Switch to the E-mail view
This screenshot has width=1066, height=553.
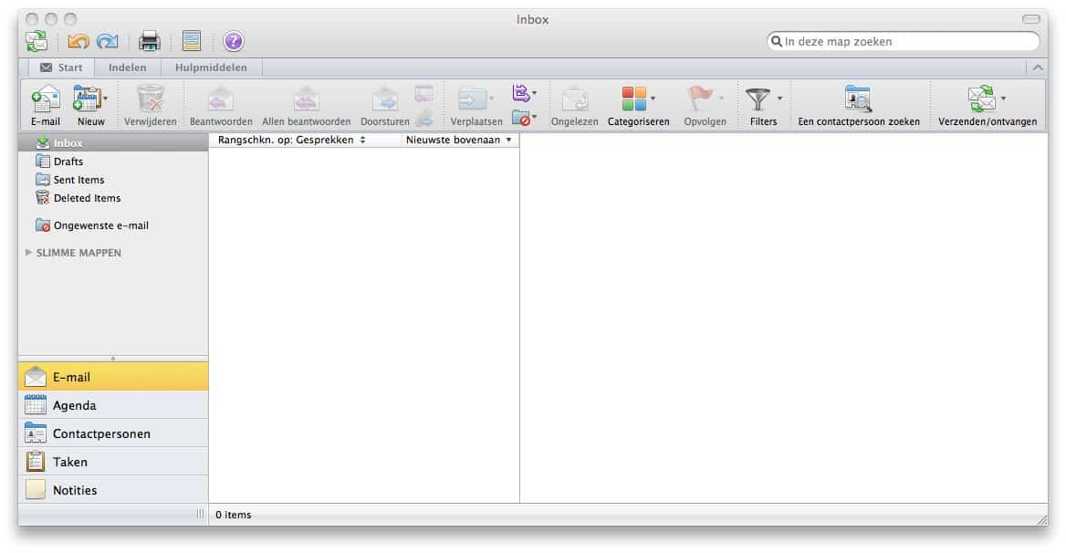[x=113, y=376]
